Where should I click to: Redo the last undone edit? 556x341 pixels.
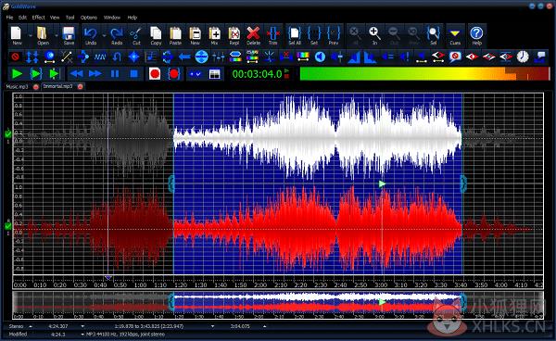tap(117, 35)
